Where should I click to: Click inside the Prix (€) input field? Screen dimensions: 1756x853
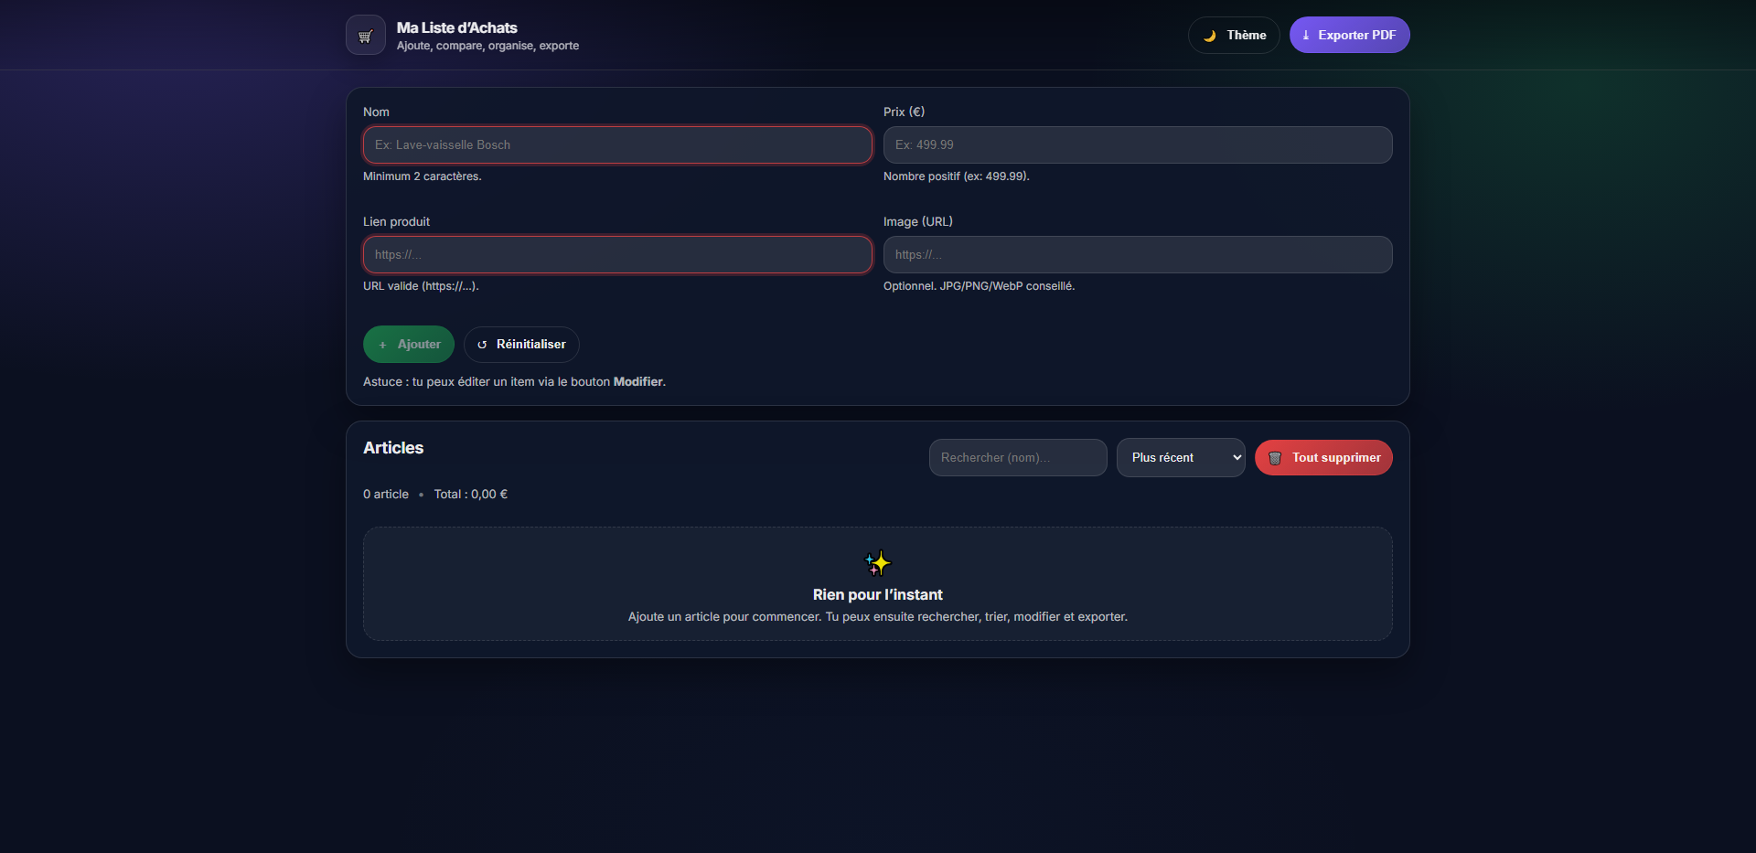tap(1137, 144)
